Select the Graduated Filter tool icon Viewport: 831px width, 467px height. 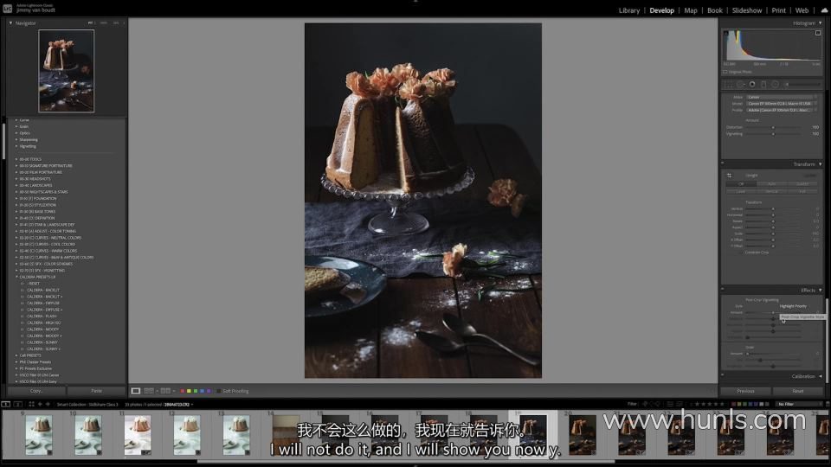click(x=763, y=84)
